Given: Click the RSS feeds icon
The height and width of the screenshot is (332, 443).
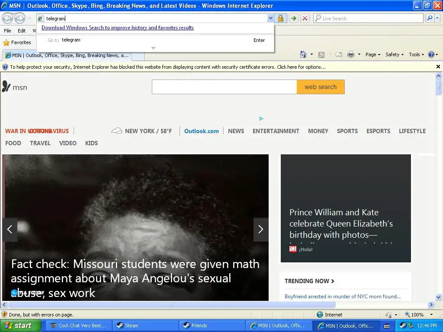Looking at the screenshot, I should click(321, 55).
